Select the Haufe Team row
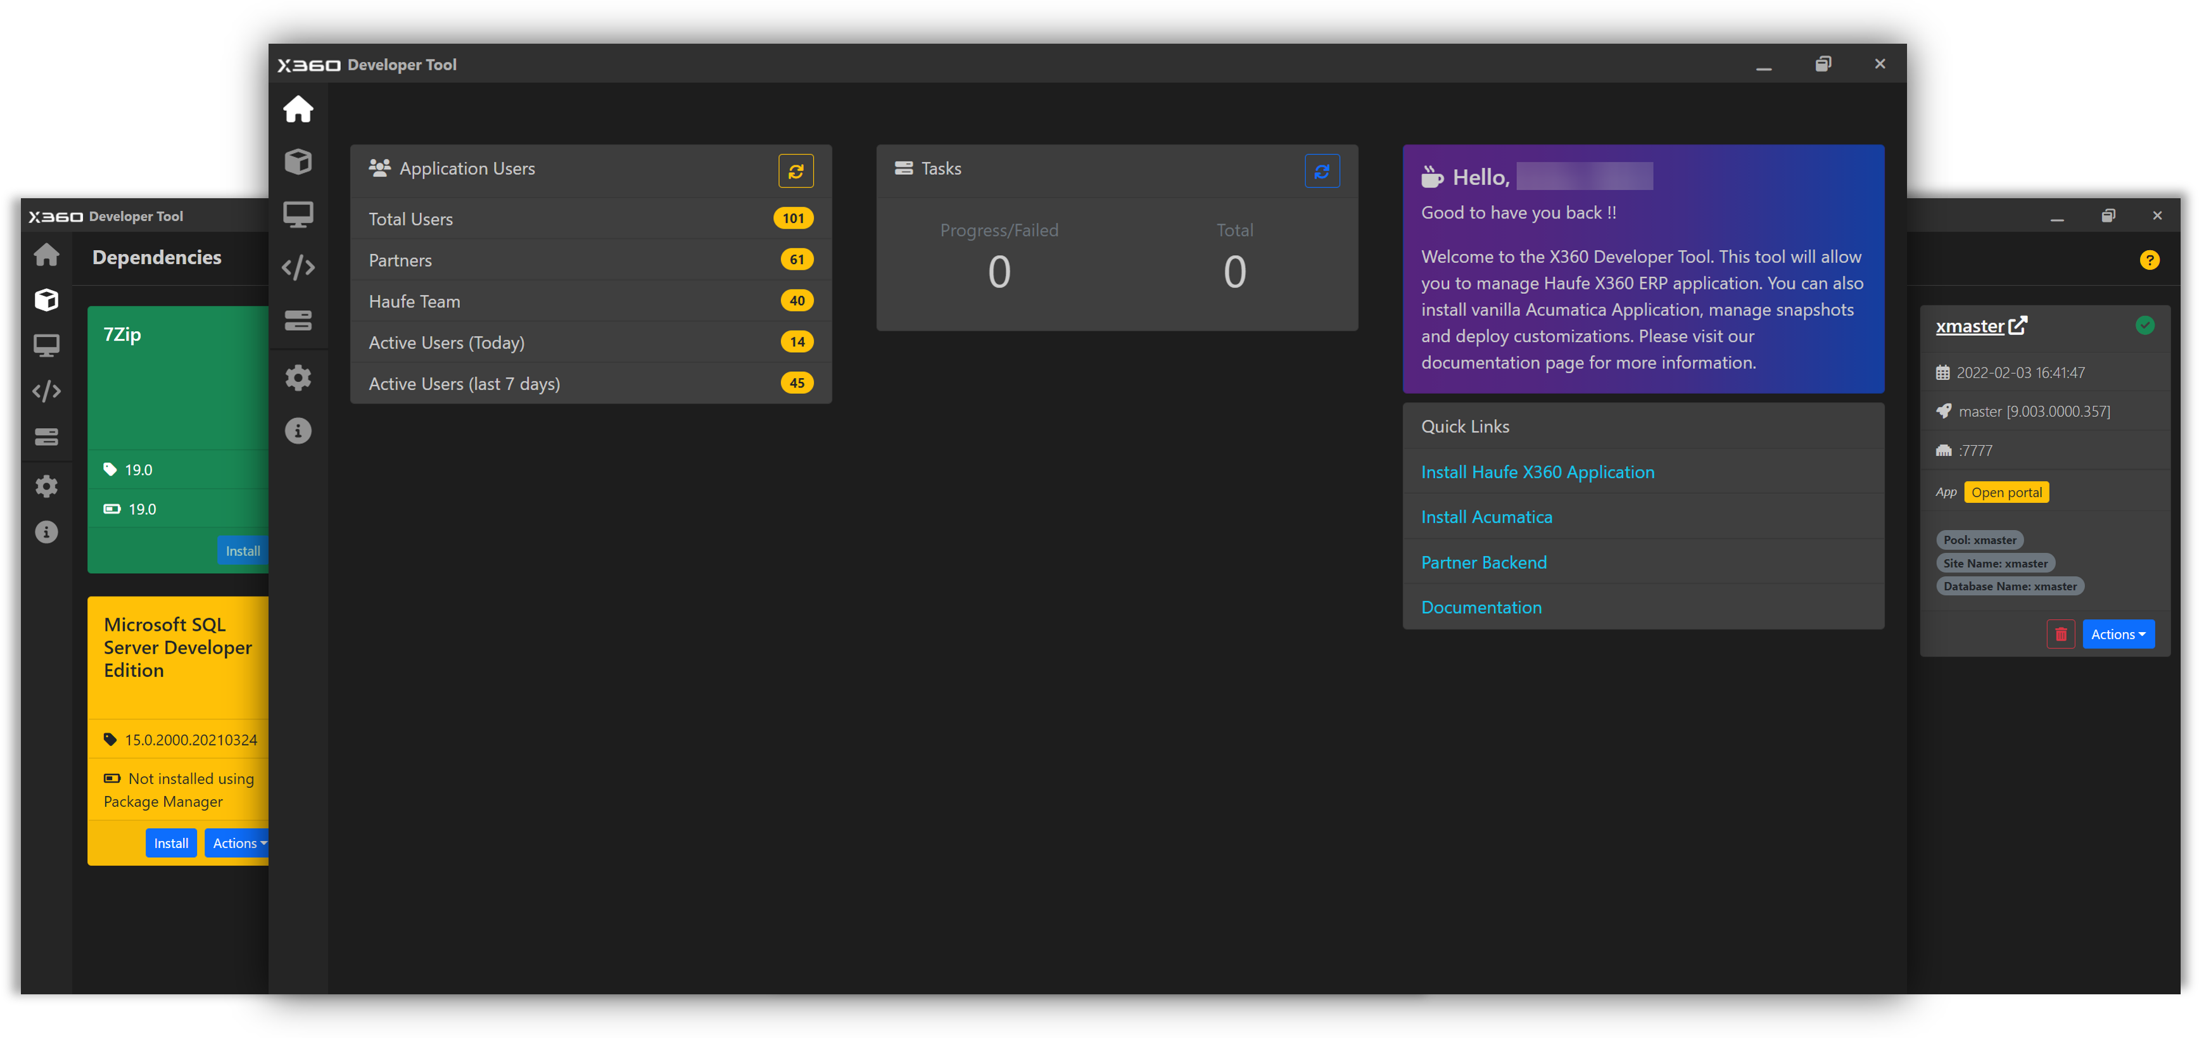Image resolution: width=2199 pixels, height=1038 pixels. 591,300
